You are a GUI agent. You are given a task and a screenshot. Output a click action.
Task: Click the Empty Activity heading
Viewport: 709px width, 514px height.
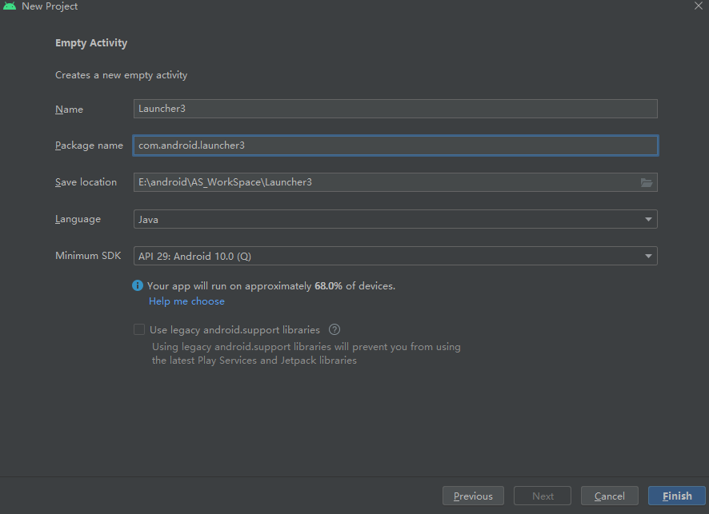(91, 43)
